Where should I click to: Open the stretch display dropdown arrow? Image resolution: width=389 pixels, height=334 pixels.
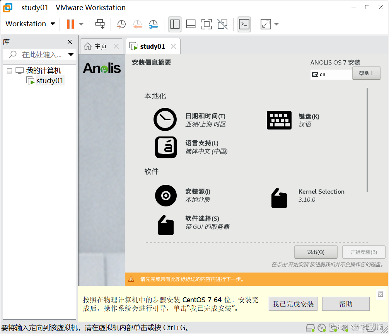276,24
